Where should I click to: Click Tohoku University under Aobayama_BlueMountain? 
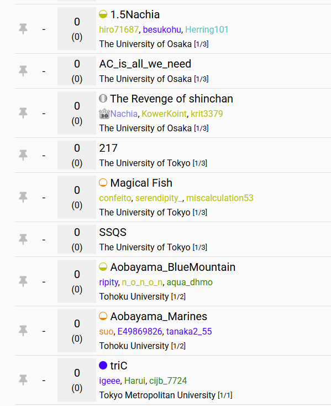click(134, 296)
